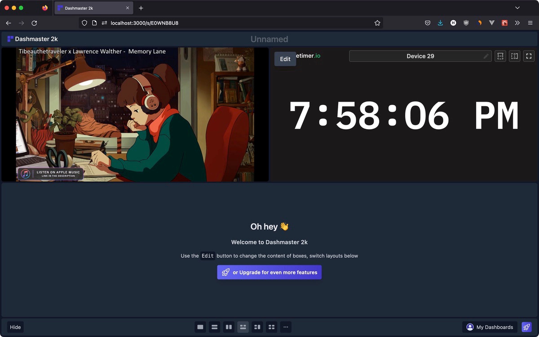
Task: Open the screen-fit adjustment icon near Device 29
Action: [x=500, y=56]
